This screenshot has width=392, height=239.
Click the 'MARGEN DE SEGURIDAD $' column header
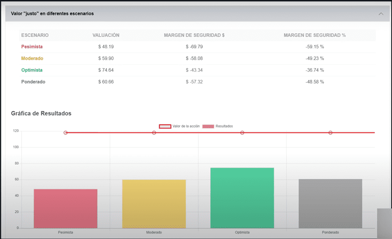point(194,35)
